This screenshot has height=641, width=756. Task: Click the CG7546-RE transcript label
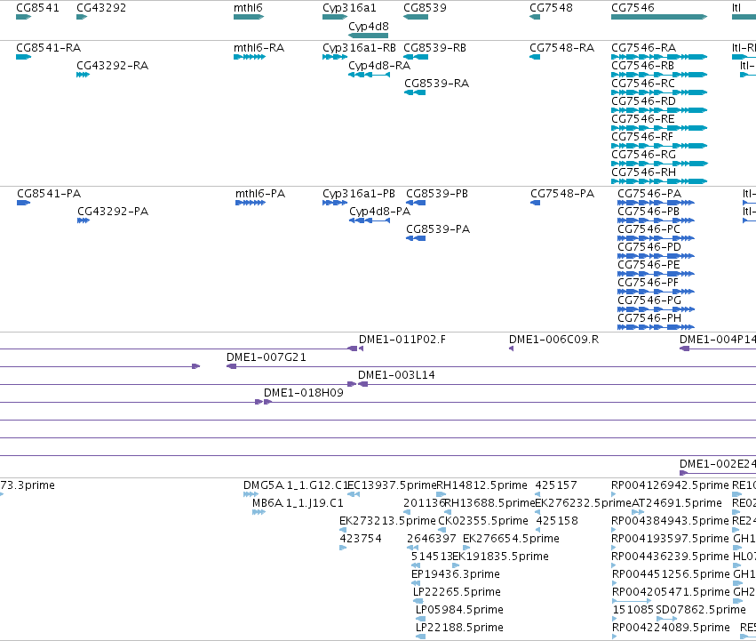tap(642, 119)
